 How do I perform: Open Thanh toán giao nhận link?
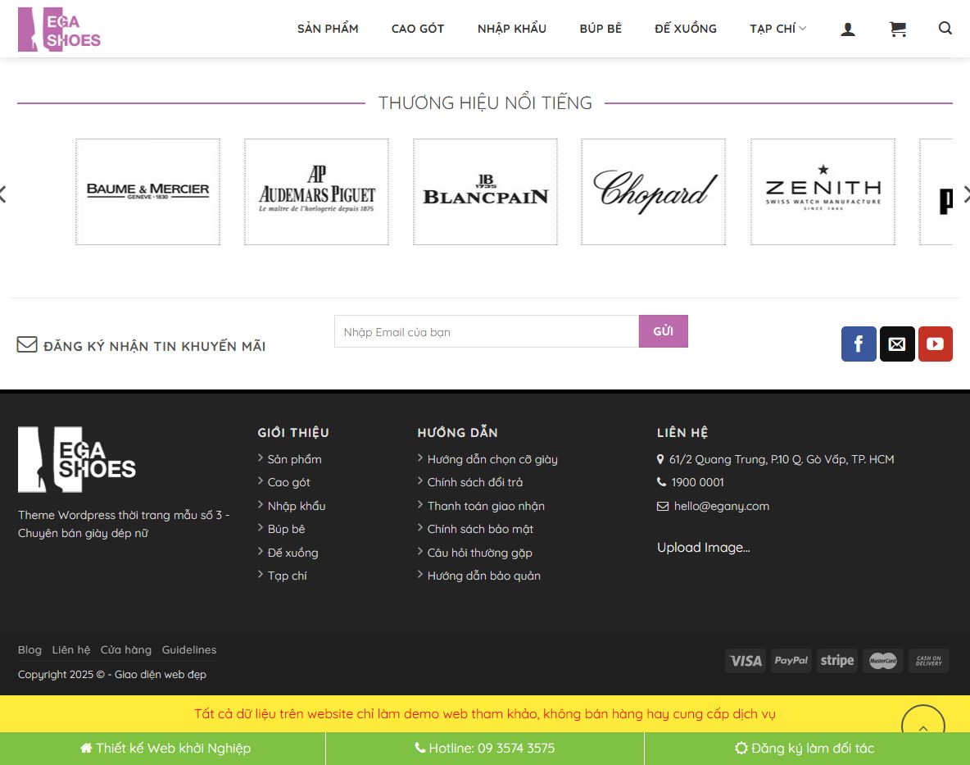tap(487, 506)
